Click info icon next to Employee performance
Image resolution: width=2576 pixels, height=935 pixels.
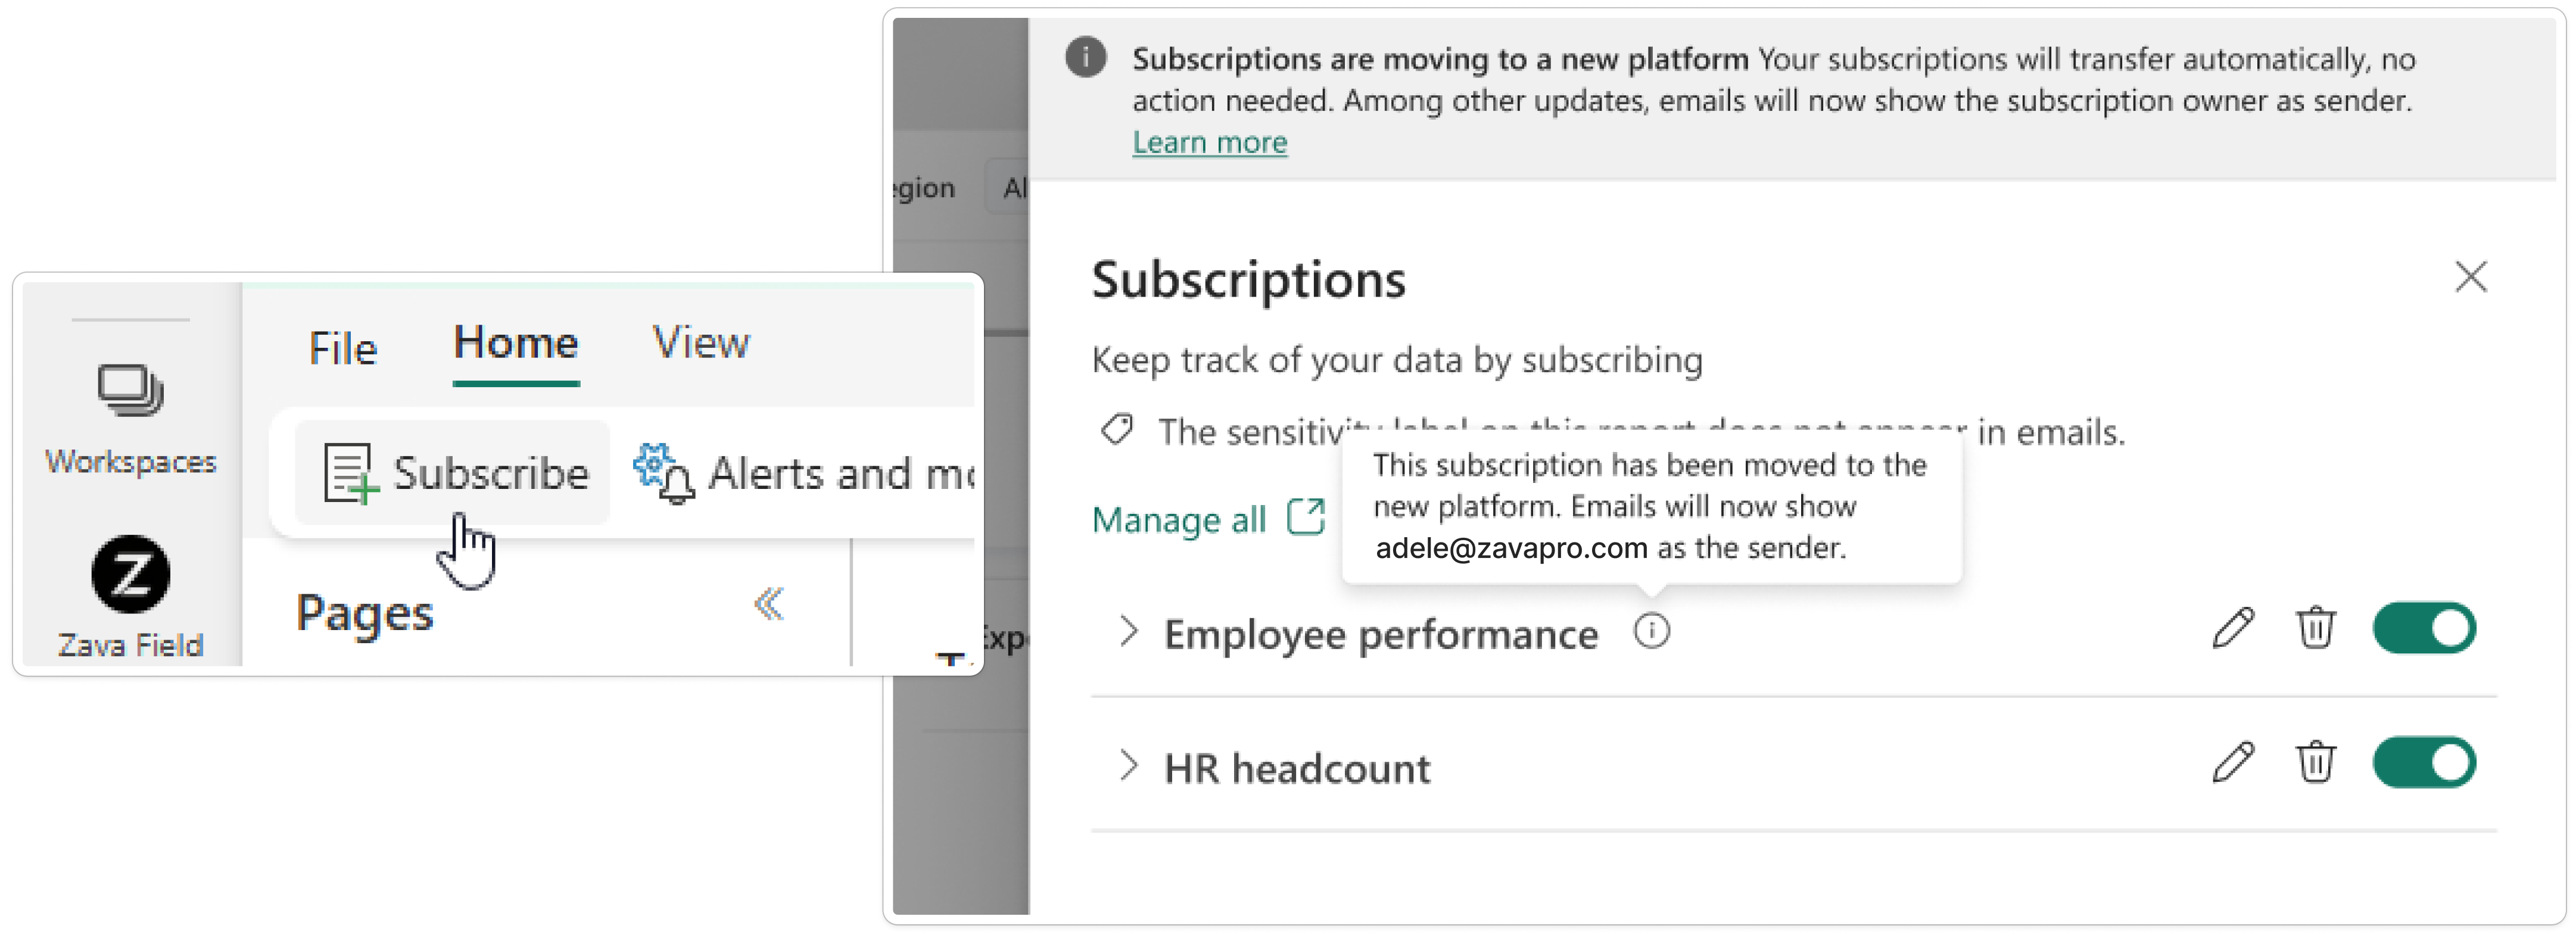[1651, 631]
